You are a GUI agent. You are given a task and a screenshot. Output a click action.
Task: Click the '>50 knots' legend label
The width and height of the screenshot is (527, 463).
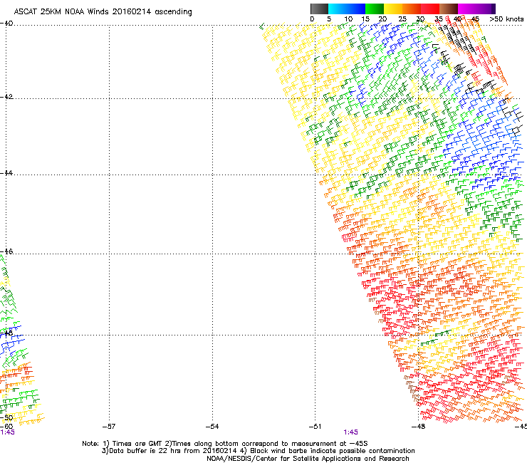(506, 19)
